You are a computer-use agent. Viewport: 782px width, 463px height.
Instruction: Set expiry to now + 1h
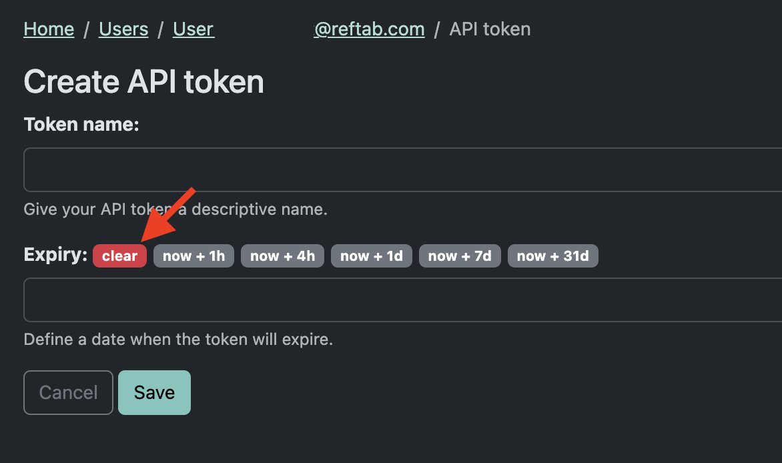click(x=193, y=256)
